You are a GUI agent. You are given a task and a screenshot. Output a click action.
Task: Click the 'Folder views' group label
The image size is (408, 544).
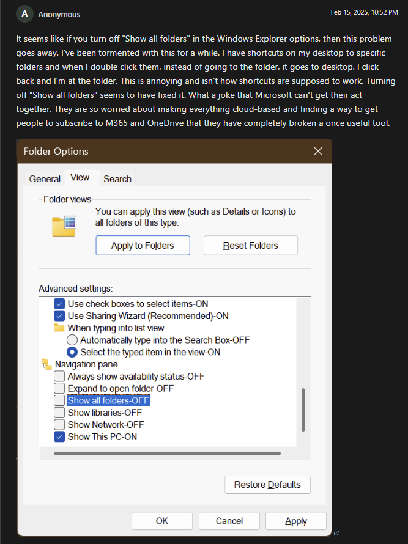pyautogui.click(x=67, y=199)
